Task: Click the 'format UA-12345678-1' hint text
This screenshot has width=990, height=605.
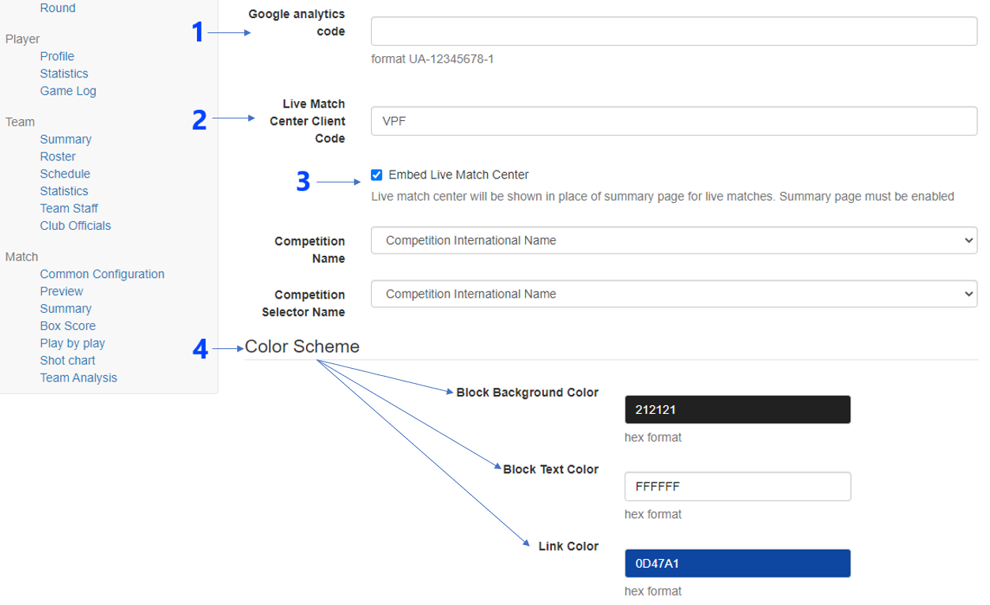Action: 433,59
